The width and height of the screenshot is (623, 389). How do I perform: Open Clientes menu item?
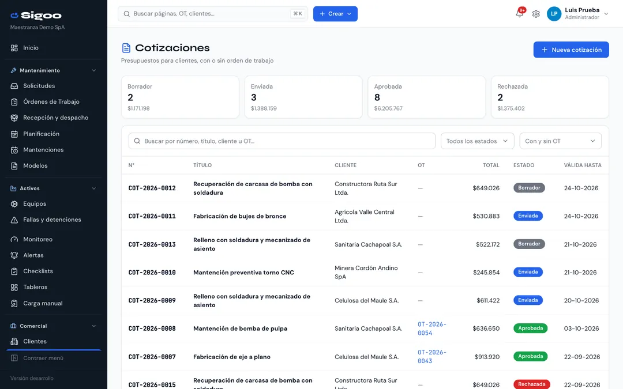coord(35,341)
